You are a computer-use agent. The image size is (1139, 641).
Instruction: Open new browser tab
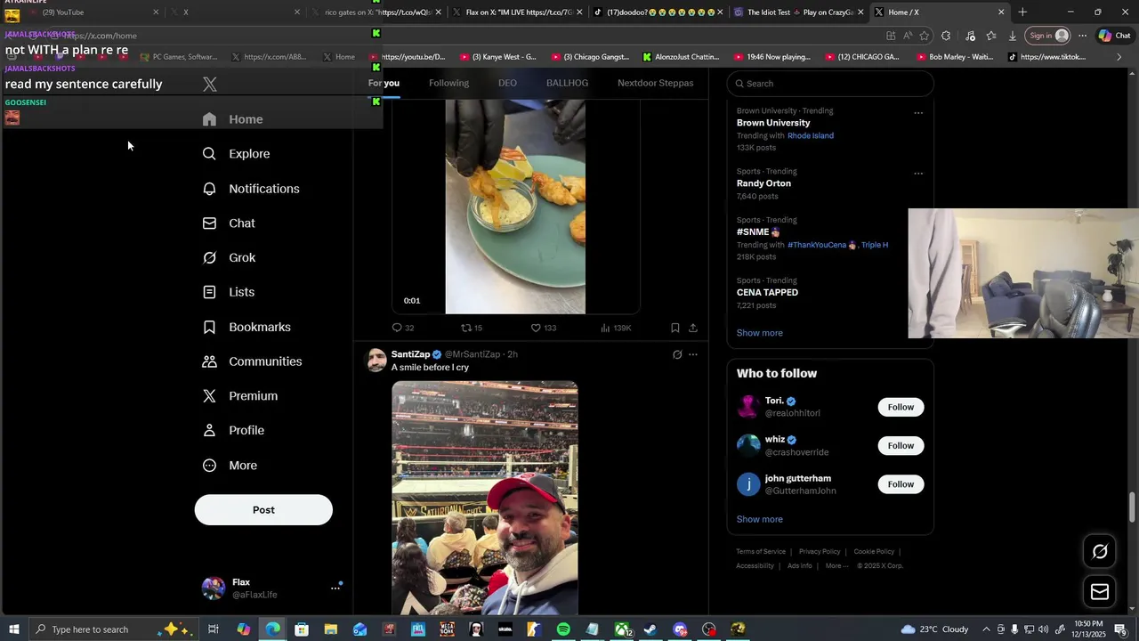pos(1022,12)
